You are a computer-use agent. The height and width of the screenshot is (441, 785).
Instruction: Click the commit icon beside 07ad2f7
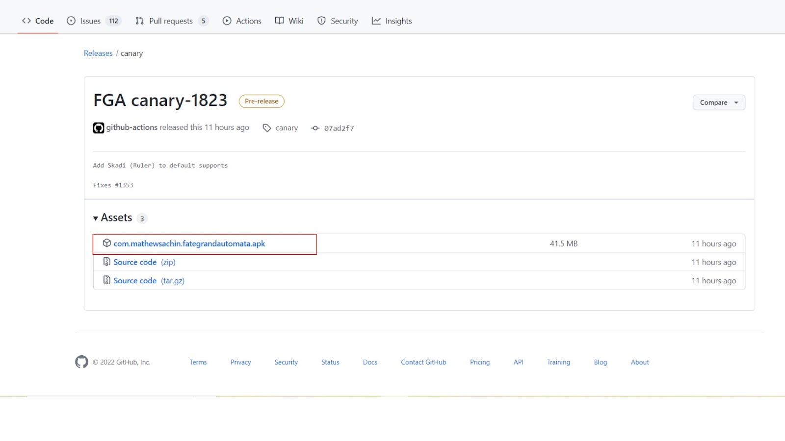[315, 128]
